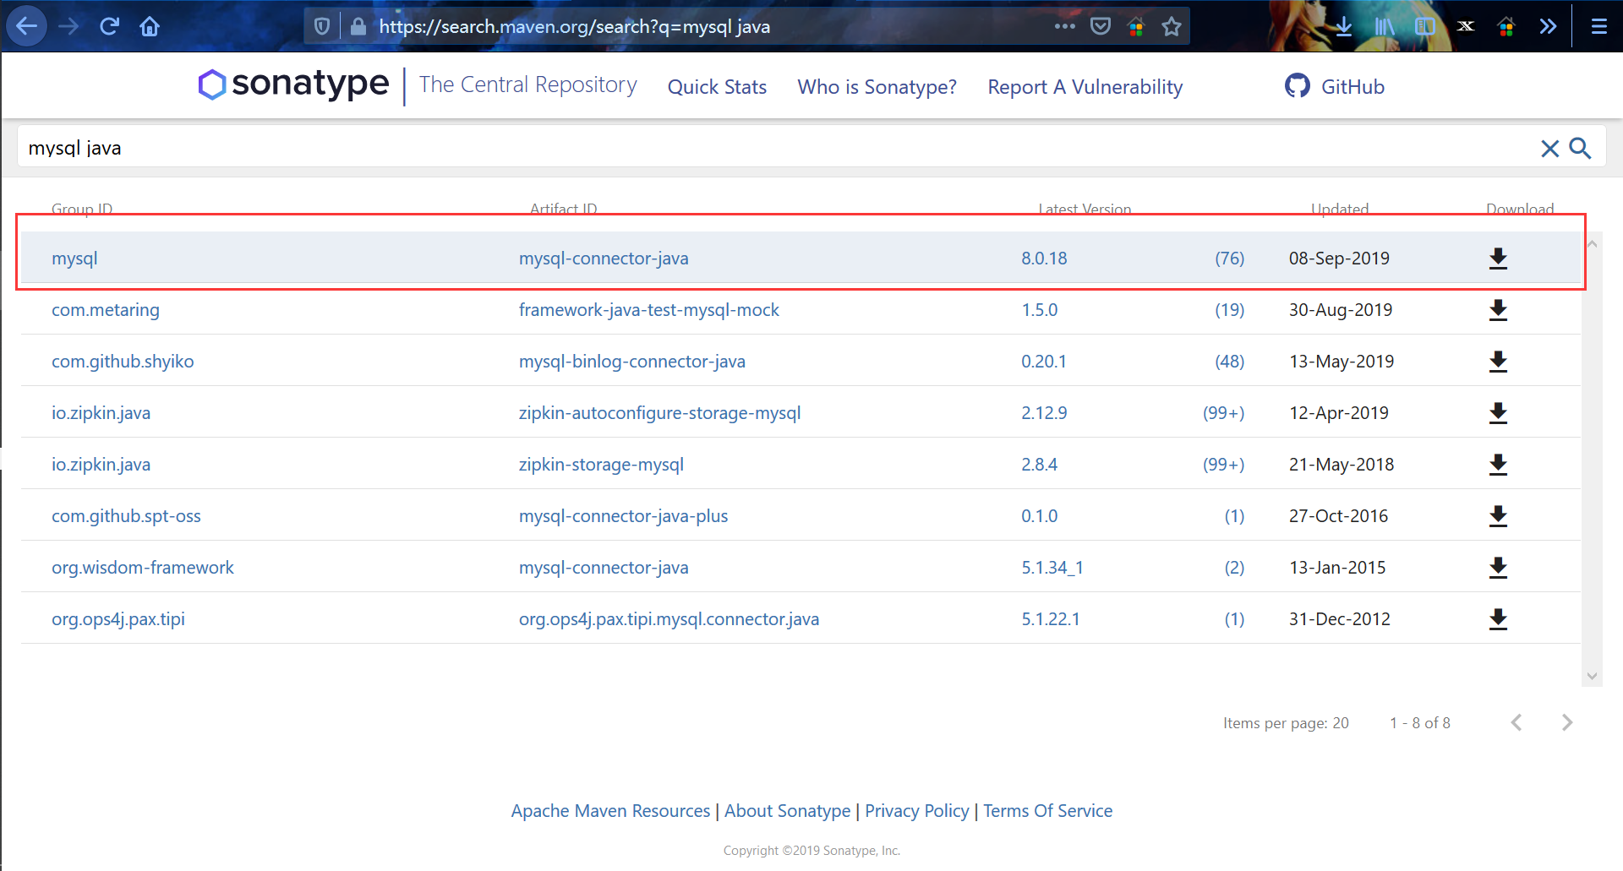Go to next results page arrow
Image resolution: width=1623 pixels, height=871 pixels.
[1567, 722]
